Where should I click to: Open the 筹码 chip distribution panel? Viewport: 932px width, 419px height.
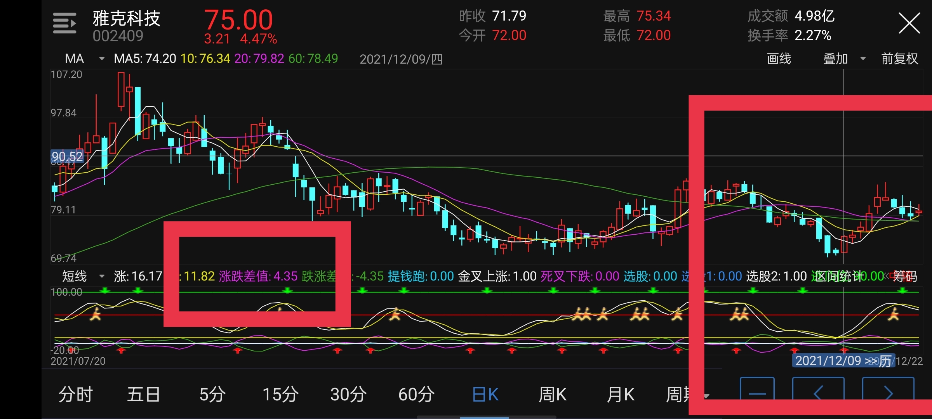905,276
